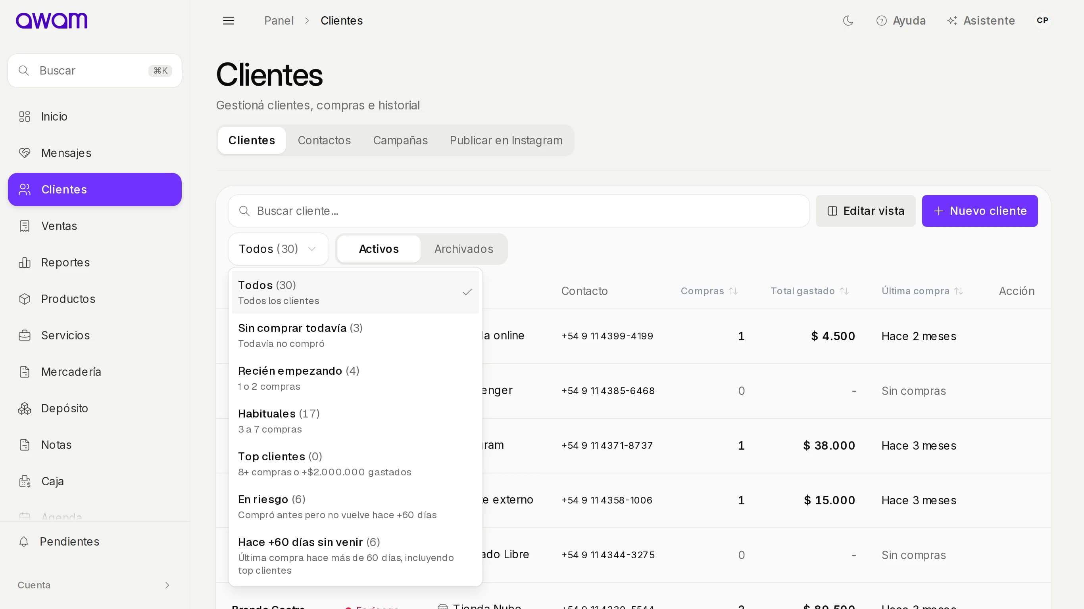
Task: Choose the En riesgo (6) segment
Action: point(355,506)
